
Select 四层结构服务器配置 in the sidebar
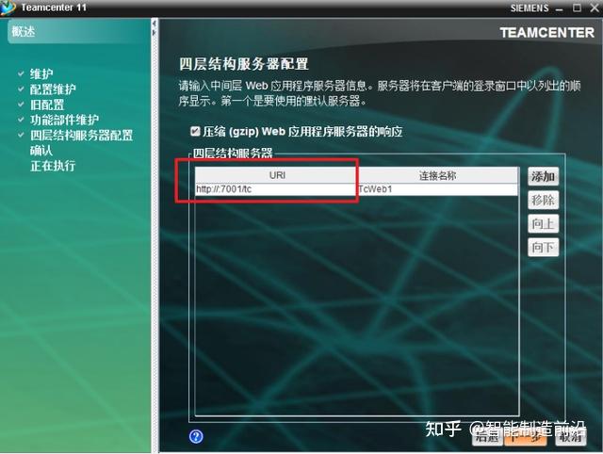coord(82,135)
